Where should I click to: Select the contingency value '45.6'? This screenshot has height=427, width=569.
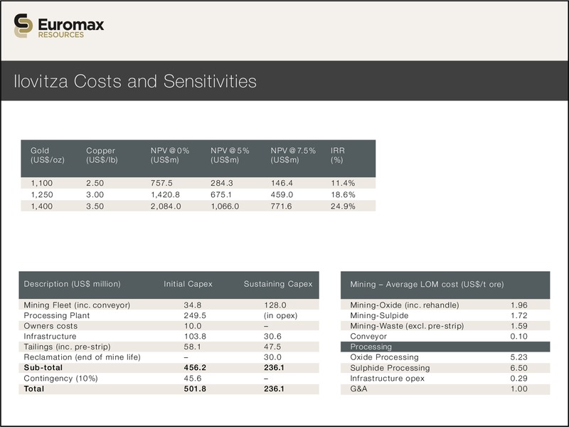[x=193, y=379]
